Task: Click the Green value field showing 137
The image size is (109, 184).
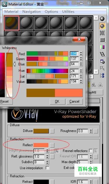Action: (x=74, y=59)
